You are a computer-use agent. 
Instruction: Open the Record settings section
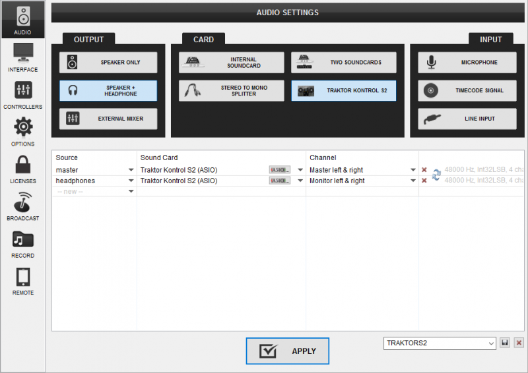coord(22,243)
